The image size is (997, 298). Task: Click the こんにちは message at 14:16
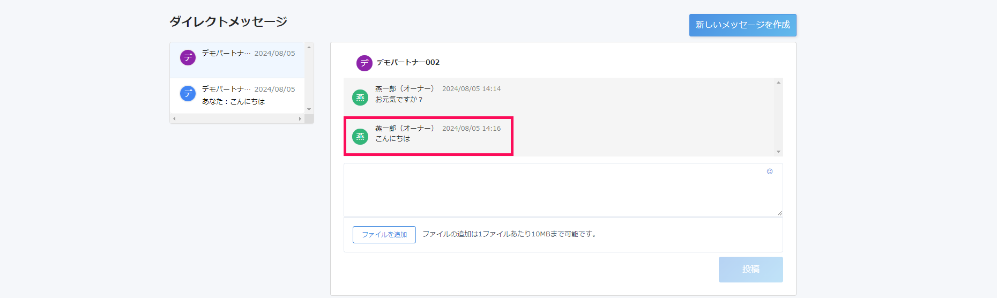click(x=393, y=139)
